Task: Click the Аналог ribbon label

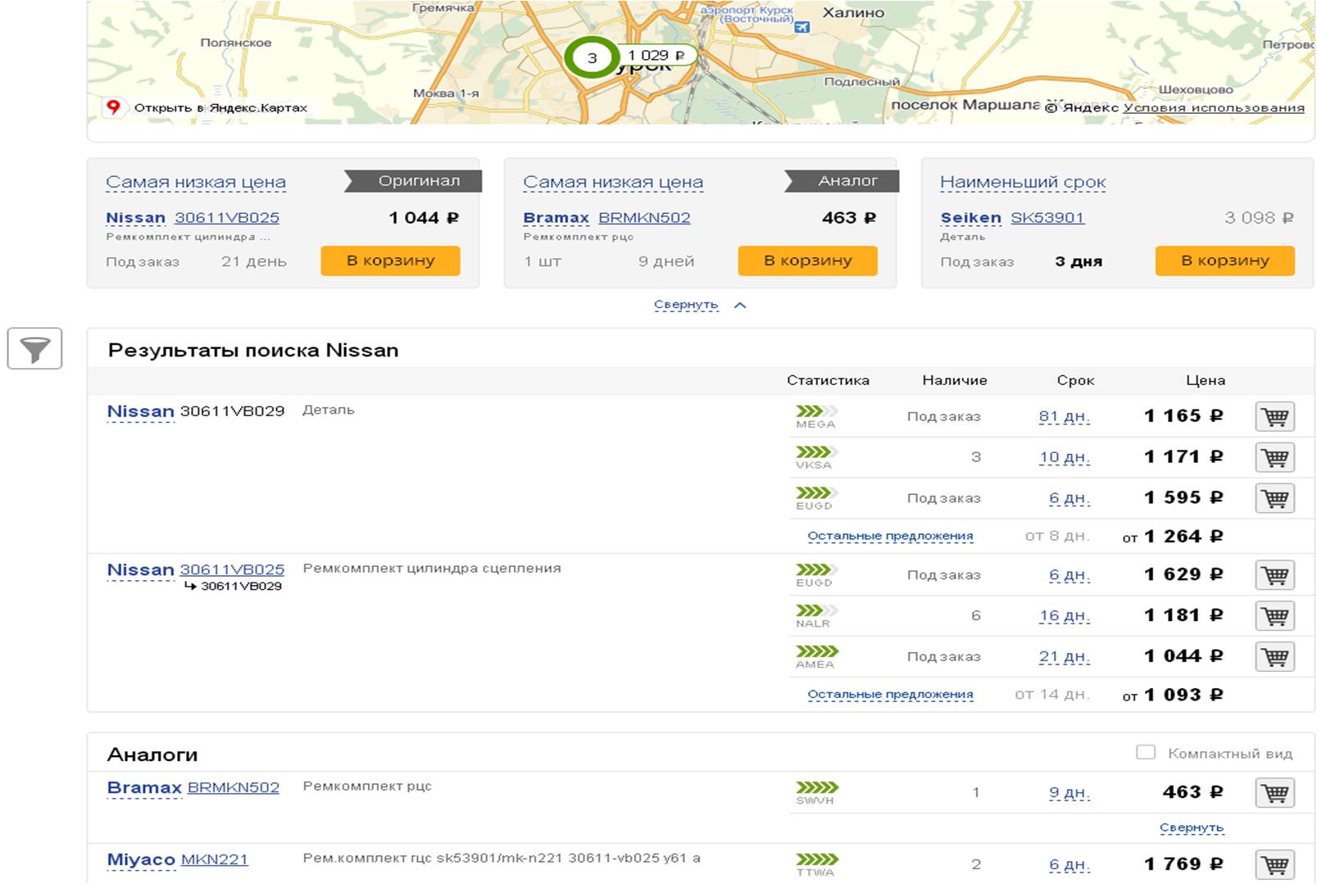Action: coord(842,181)
